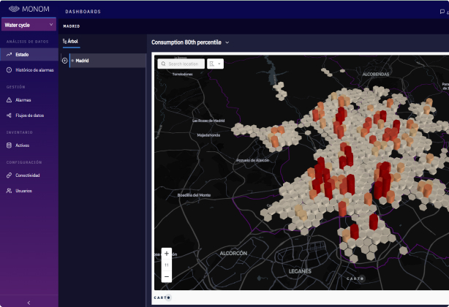
Task: Expand the Madrid tree node
Action: click(64, 61)
